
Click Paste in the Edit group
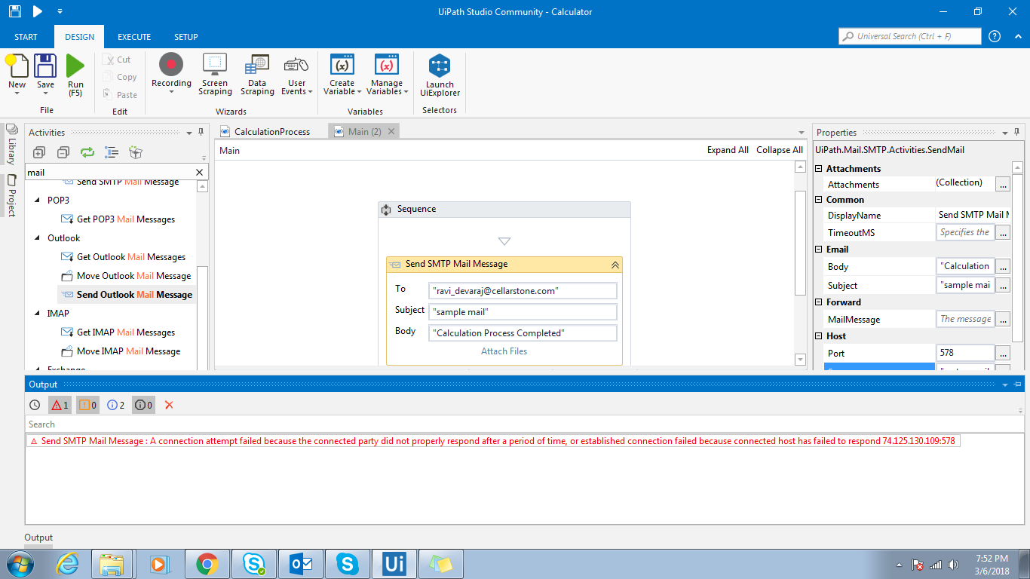[x=120, y=95]
